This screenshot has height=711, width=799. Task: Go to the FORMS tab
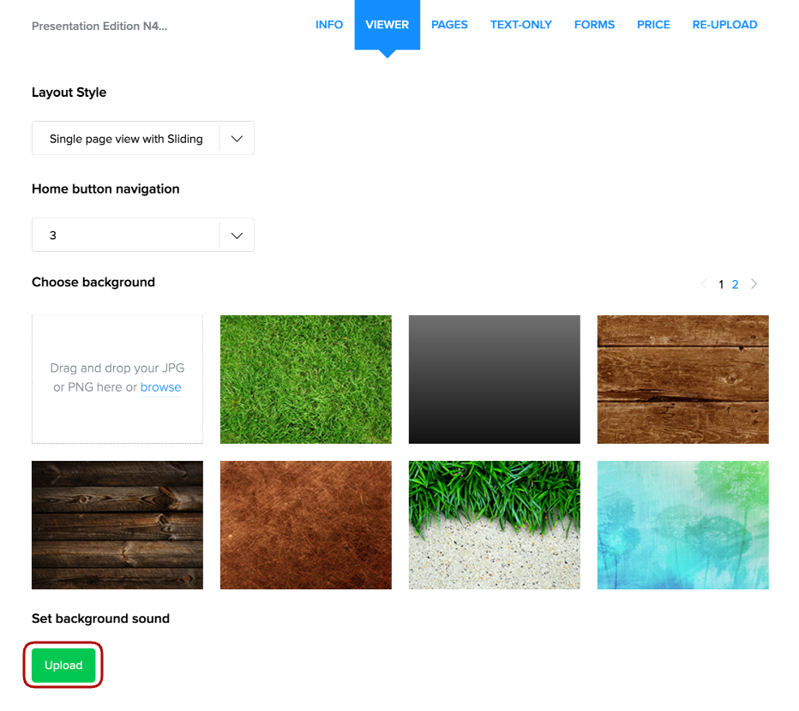pos(594,25)
